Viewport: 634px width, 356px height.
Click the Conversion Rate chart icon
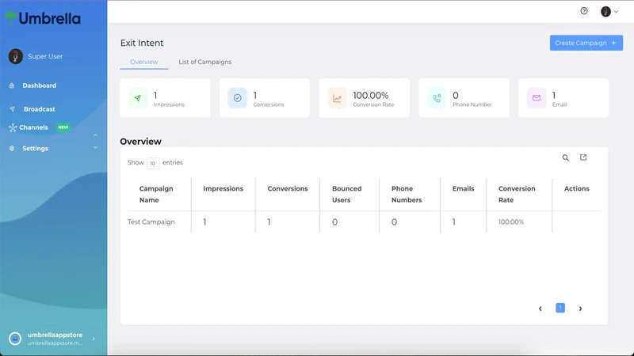(337, 98)
